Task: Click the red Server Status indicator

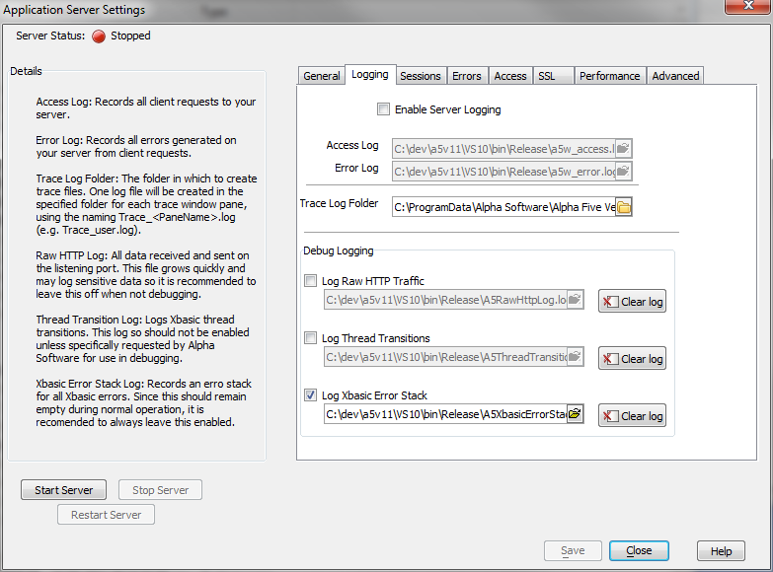Action: click(99, 36)
